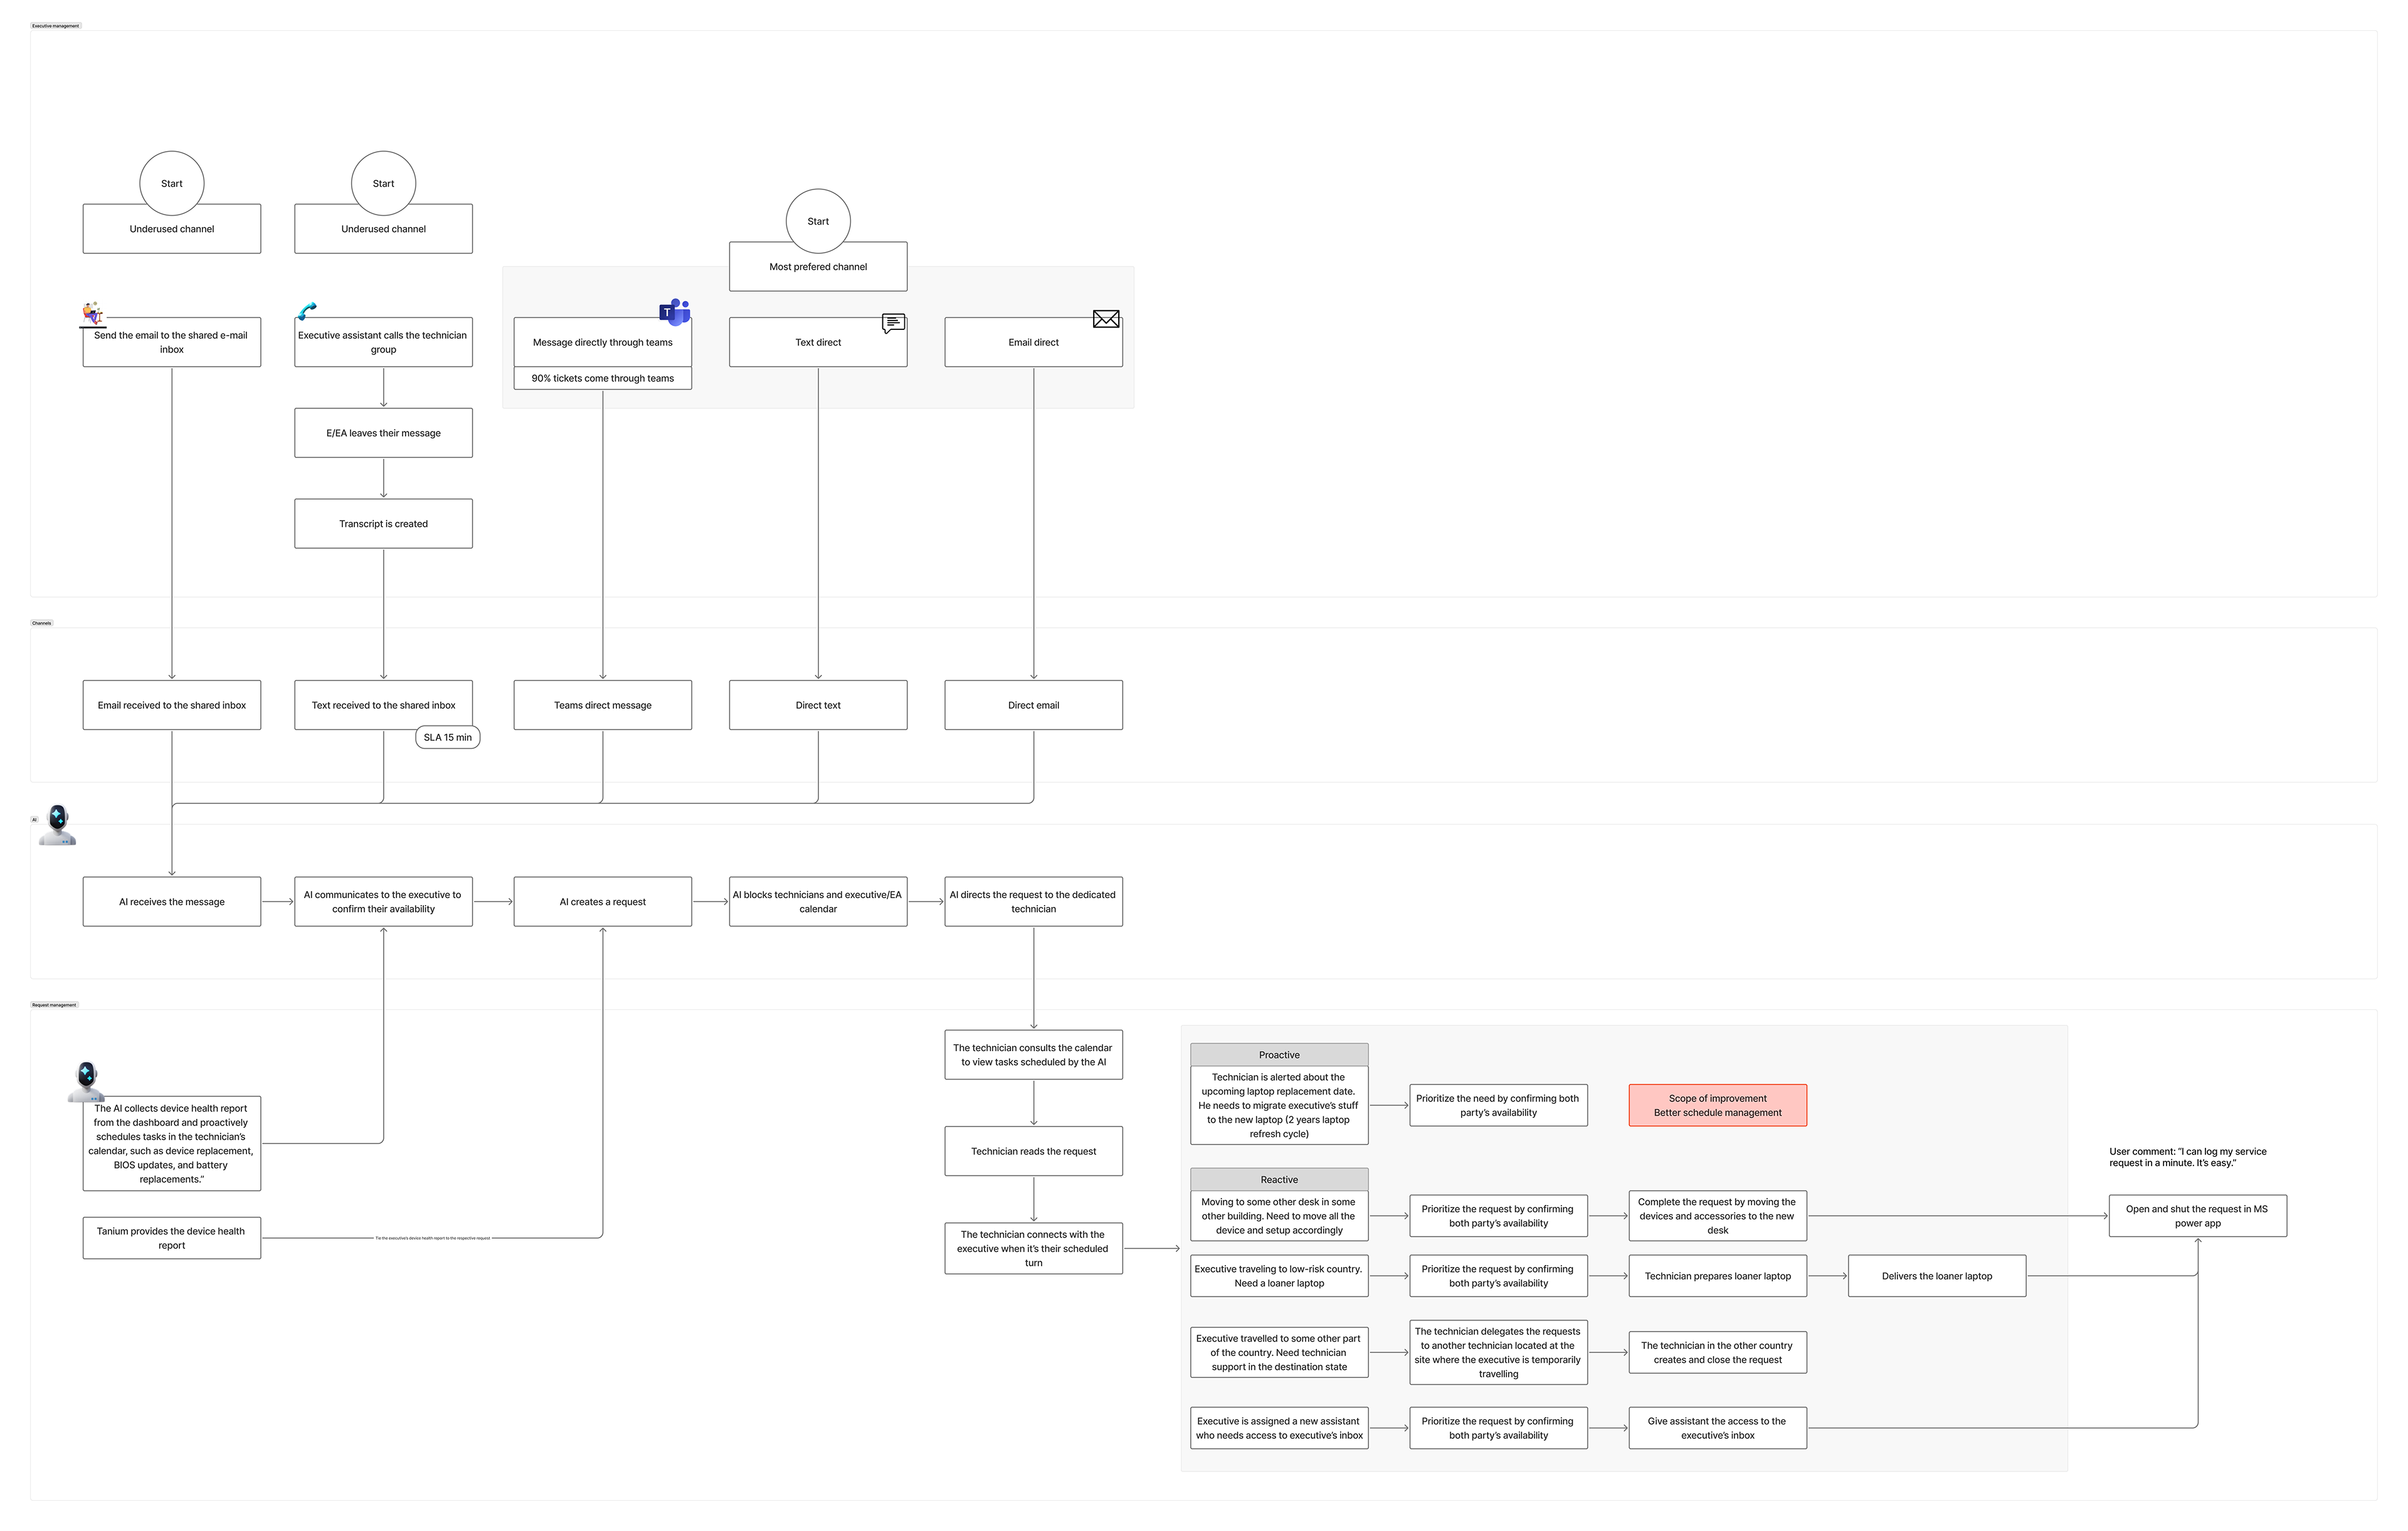
Task: Click the Tanium provides the device health report box
Action: click(171, 1238)
